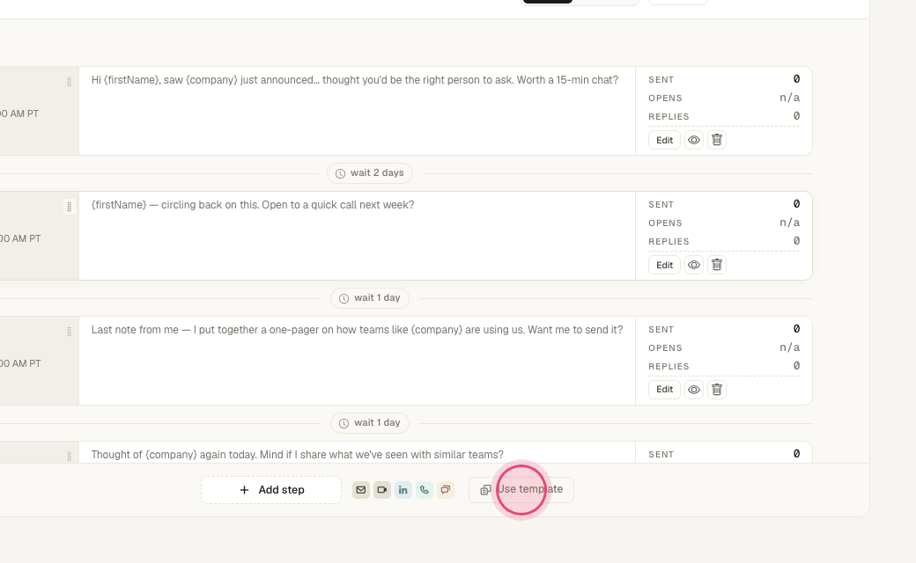The width and height of the screenshot is (916, 563).
Task: Delete the 'circling back on this' step
Action: 717,265
